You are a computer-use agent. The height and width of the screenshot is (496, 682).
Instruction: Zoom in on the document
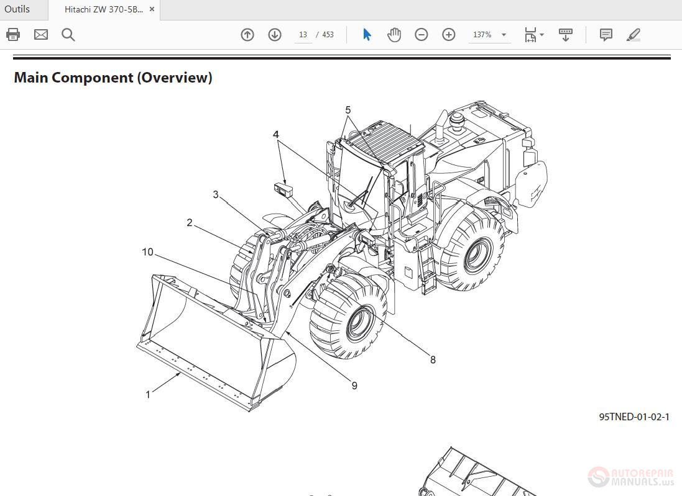point(448,35)
